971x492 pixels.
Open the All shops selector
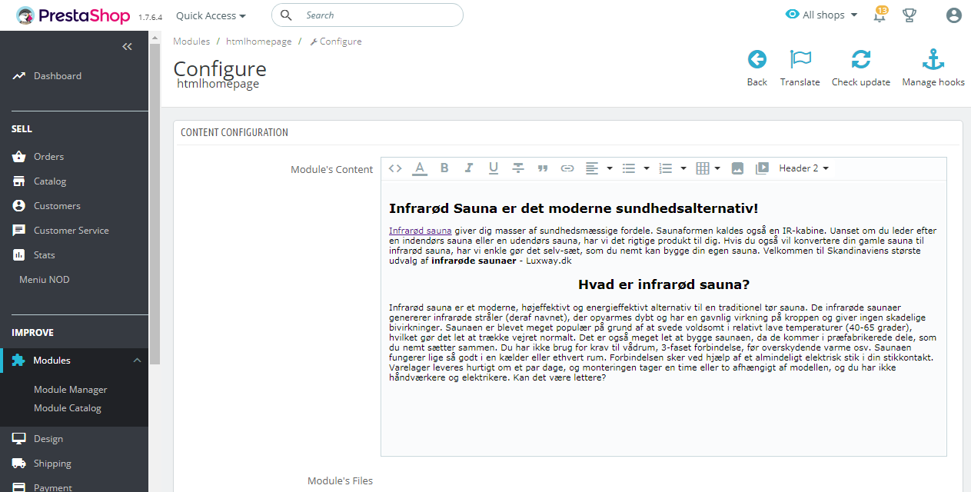pos(821,15)
